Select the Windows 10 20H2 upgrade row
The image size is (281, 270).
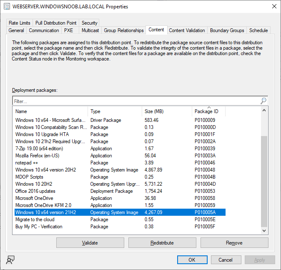pyautogui.click(x=120, y=184)
